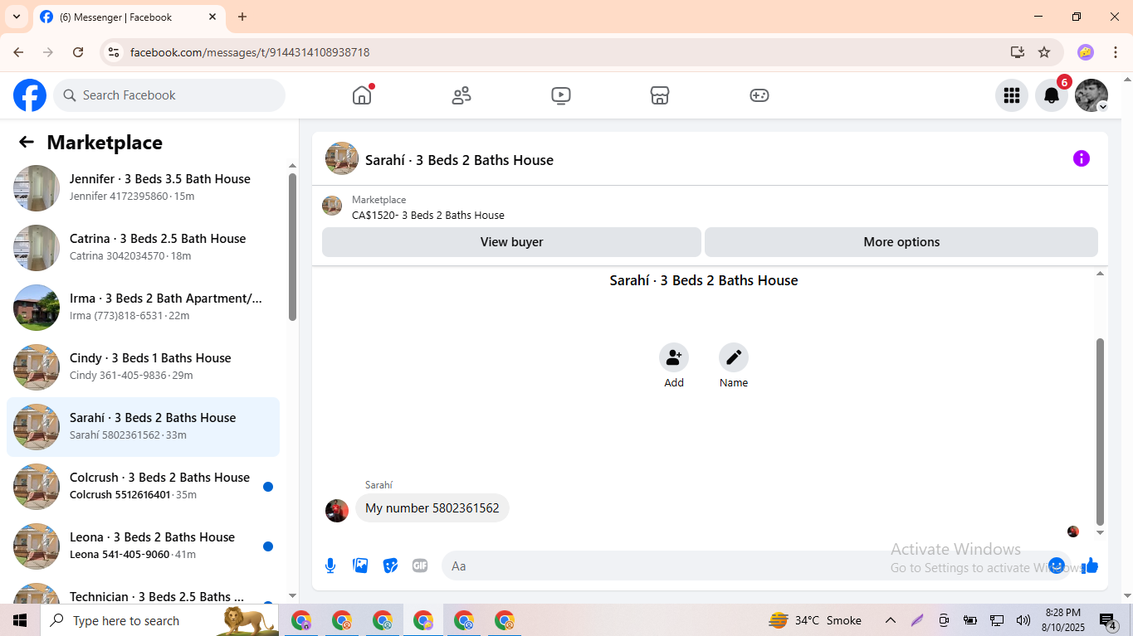The height and width of the screenshot is (636, 1133).
Task: Show hidden system tray icons
Action: coord(890,620)
